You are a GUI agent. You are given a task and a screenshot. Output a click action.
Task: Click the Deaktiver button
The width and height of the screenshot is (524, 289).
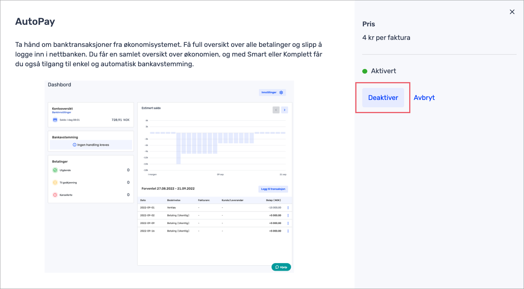383,98
